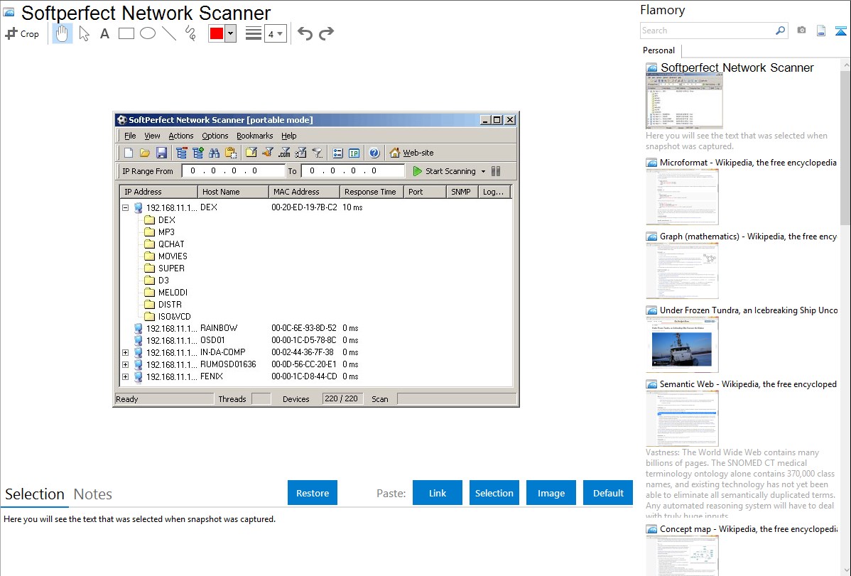Activate the hand pan tool
The image size is (851, 576).
[62, 33]
